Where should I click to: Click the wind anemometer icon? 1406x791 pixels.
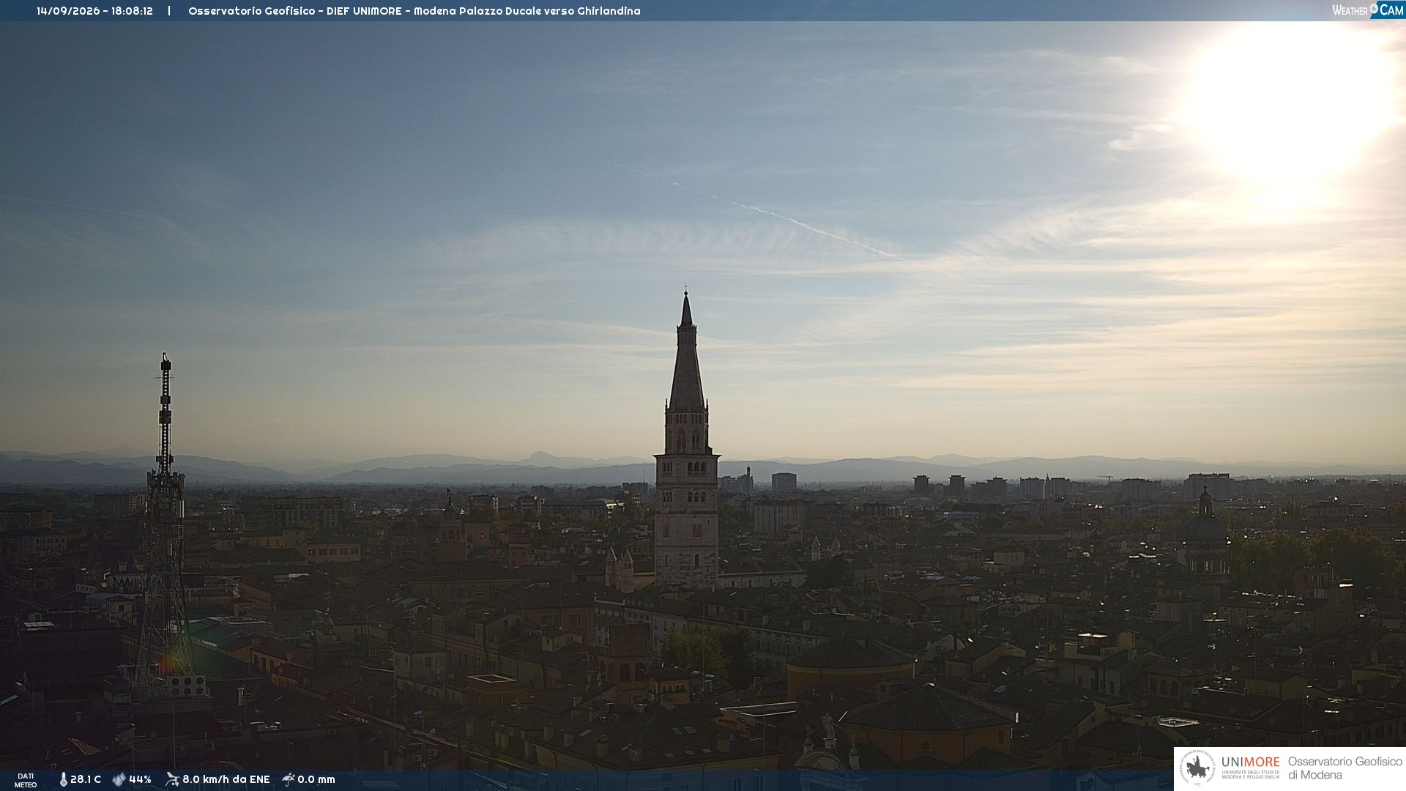(x=172, y=779)
